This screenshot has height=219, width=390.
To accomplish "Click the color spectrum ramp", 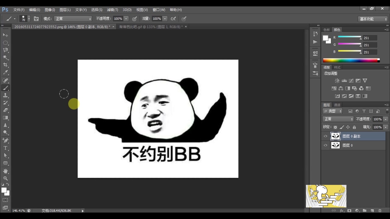I will point(351,60).
